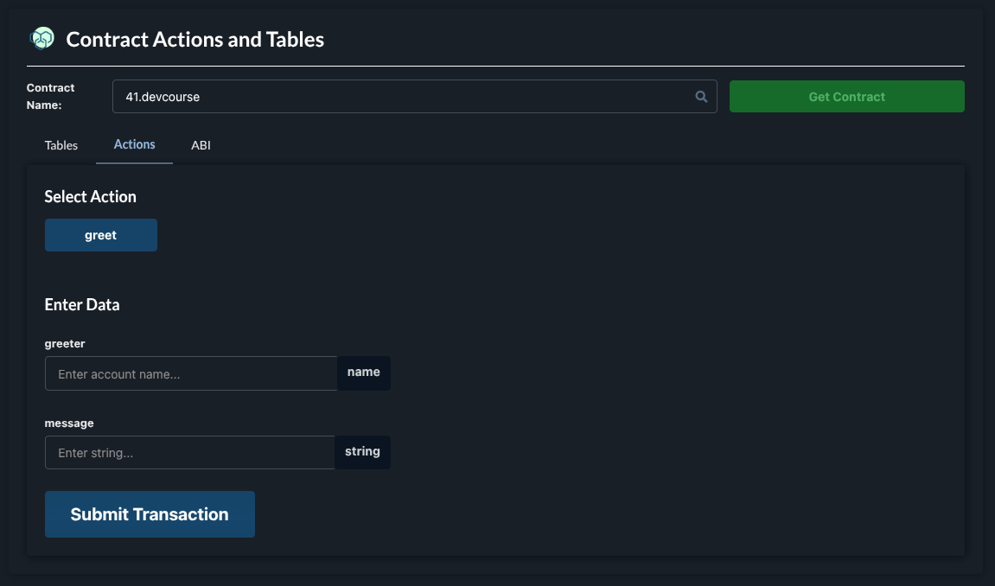This screenshot has width=995, height=586.
Task: Click the white divider line under the title
Action: tap(495, 66)
